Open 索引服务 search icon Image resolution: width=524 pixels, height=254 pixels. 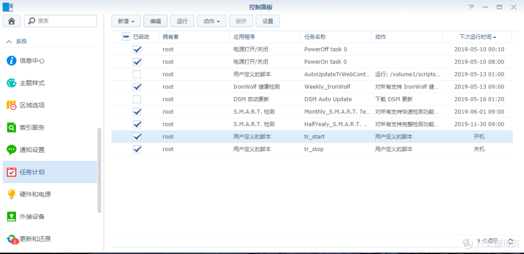tap(12, 128)
